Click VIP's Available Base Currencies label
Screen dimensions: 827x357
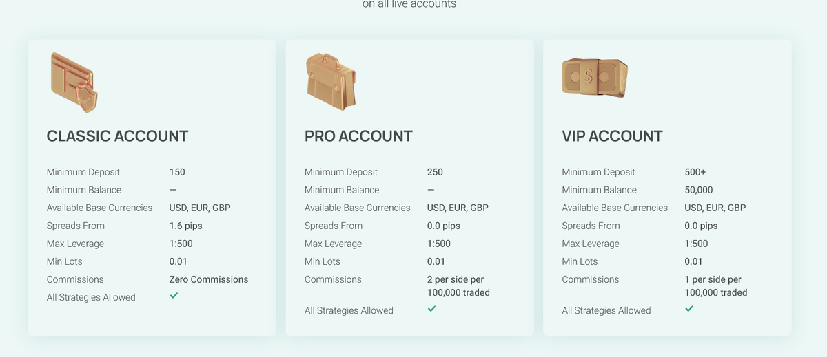[615, 208]
